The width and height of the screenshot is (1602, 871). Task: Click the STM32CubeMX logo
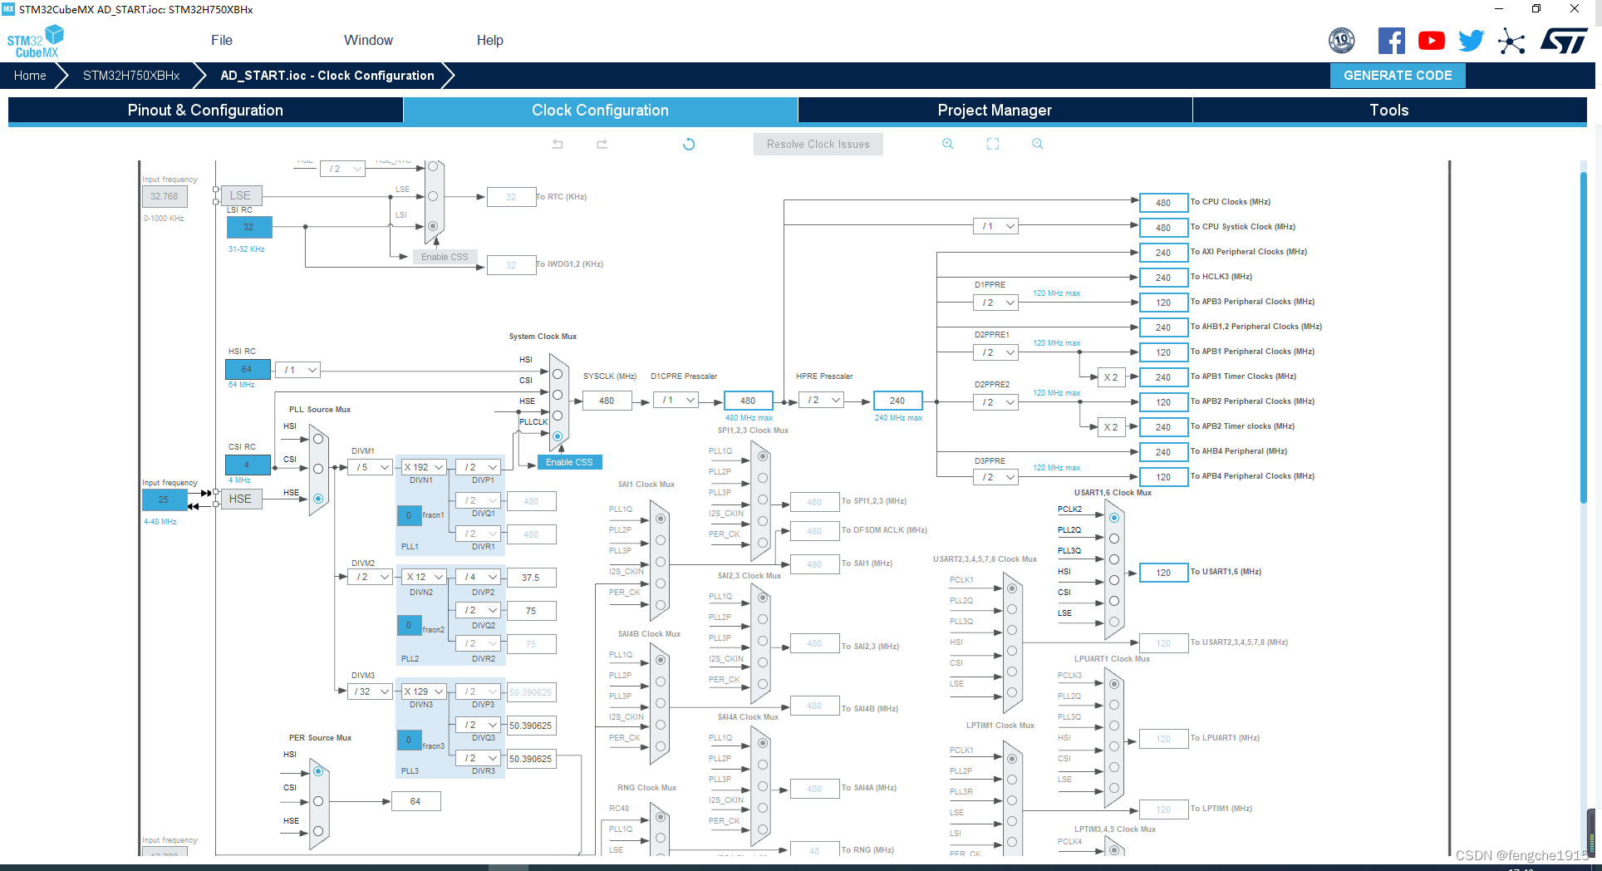click(x=35, y=42)
